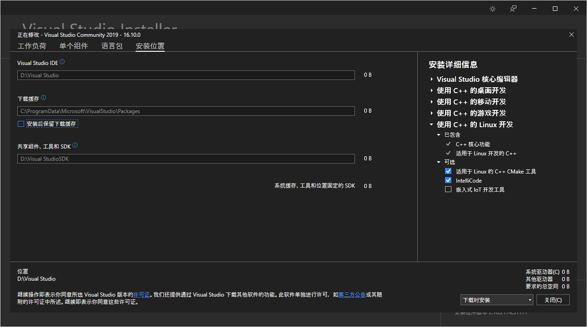Minimize the Visual Studio Installer window

coord(534,9)
